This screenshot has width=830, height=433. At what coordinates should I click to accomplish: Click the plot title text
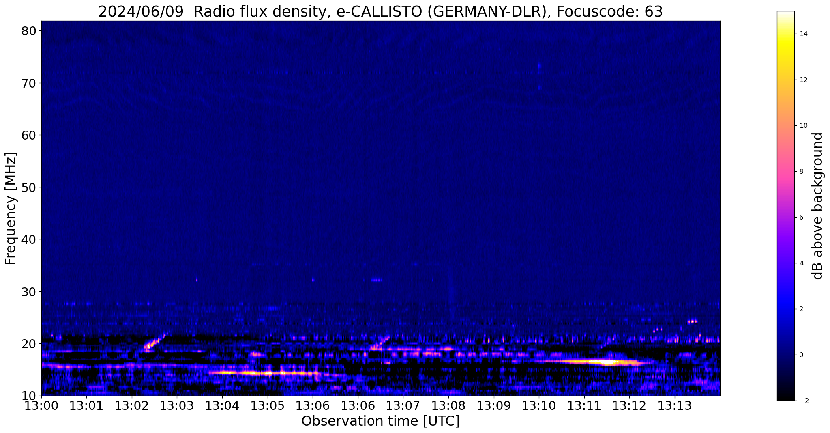(x=380, y=11)
